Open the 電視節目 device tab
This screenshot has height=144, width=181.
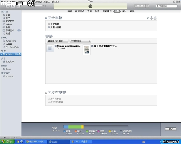107,12
